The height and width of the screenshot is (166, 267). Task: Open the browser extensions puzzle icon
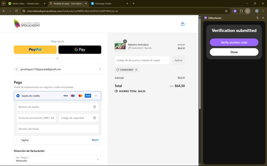tap(241, 11)
